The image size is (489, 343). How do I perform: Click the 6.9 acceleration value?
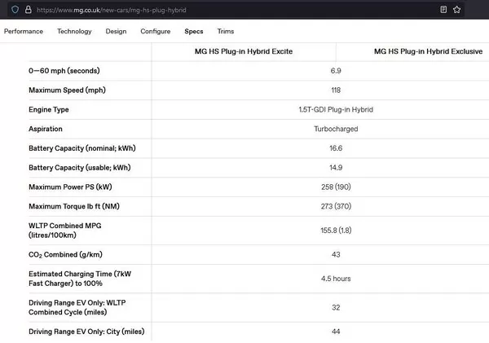click(336, 71)
